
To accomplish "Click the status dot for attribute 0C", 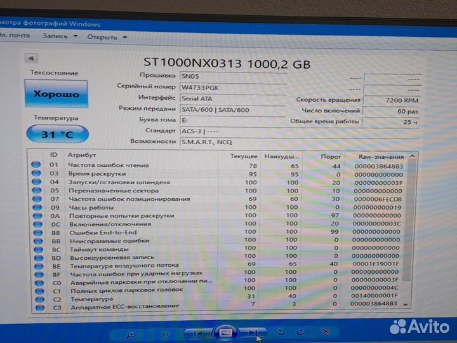I will (x=38, y=224).
